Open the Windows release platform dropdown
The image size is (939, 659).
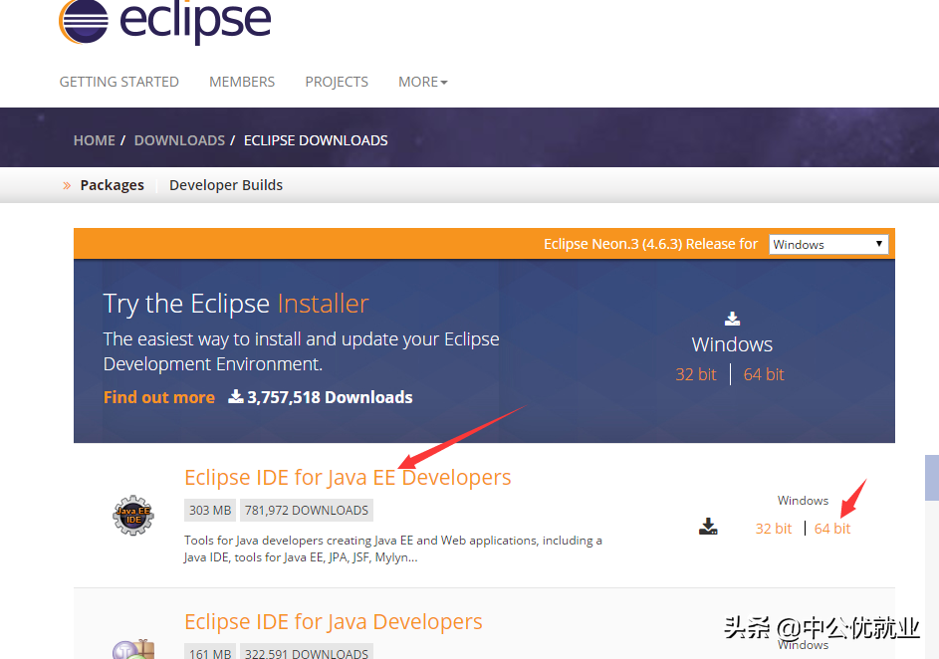[827, 244]
